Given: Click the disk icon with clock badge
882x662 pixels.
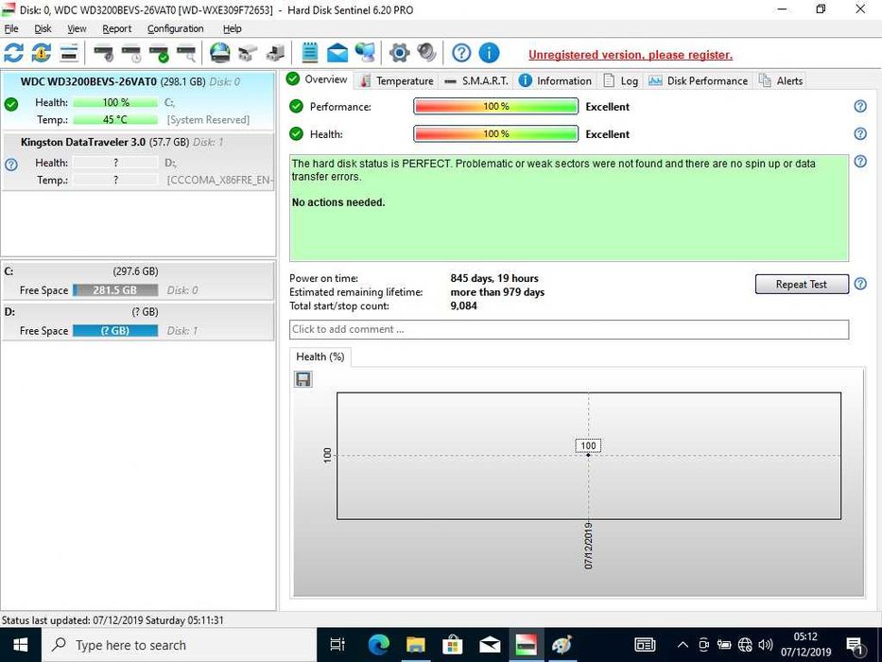Looking at the screenshot, I should pyautogui.click(x=131, y=53).
